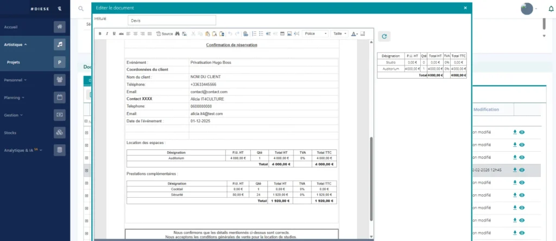Preview the document modified 02-02-2026 12h45
The image size is (556, 241).
point(522,170)
